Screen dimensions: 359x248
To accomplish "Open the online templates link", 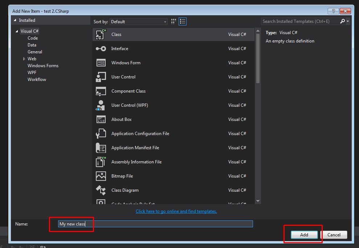I will [176, 211].
